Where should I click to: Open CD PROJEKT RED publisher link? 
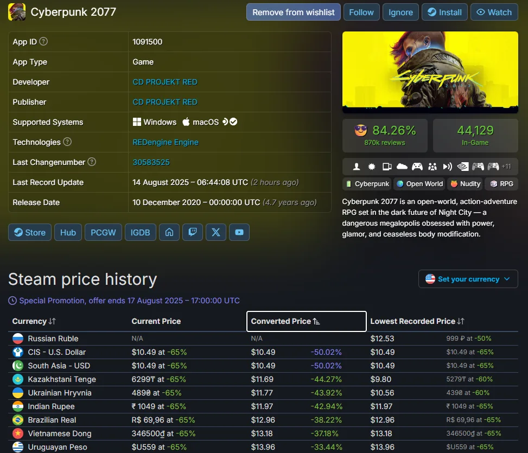tap(165, 102)
